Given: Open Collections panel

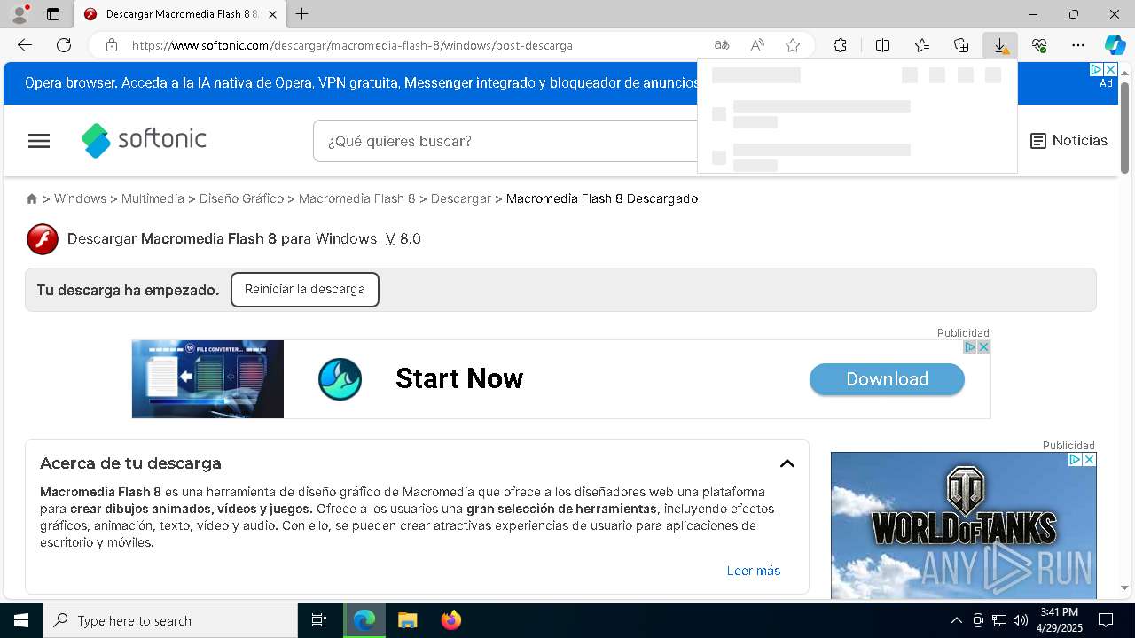Looking at the screenshot, I should point(961,45).
